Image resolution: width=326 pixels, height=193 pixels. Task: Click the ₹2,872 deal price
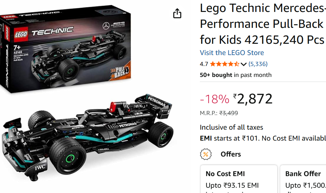tap(253, 99)
